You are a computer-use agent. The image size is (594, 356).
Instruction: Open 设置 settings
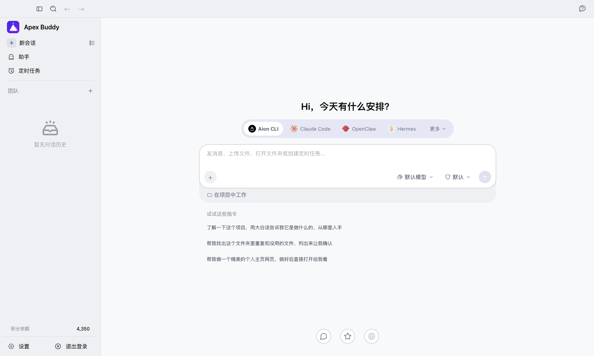click(x=19, y=346)
